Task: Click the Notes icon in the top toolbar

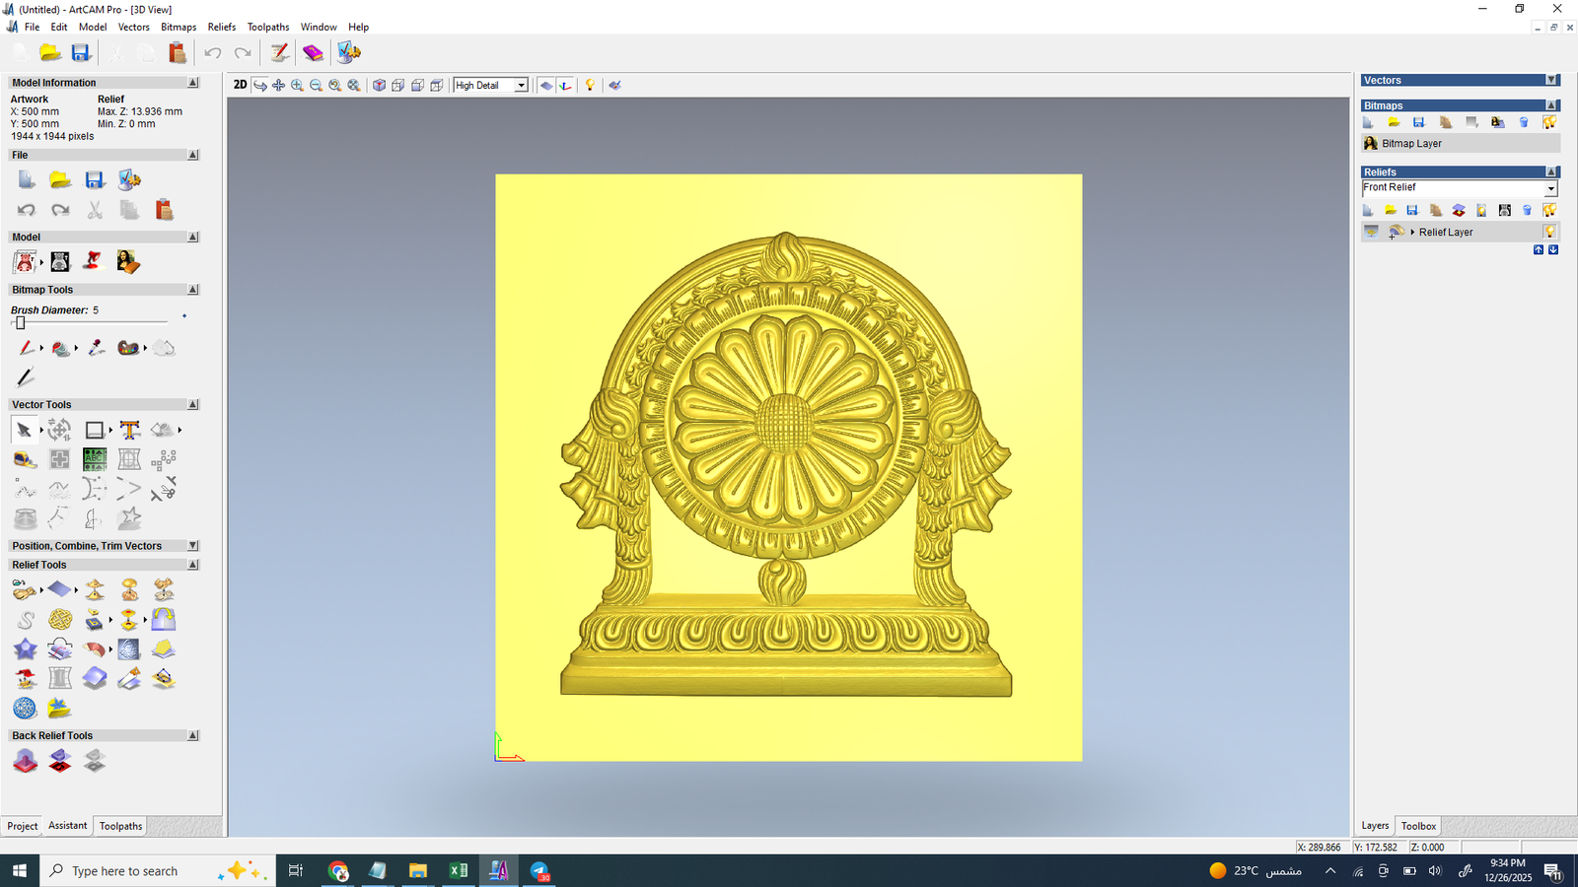Action: coord(280,52)
